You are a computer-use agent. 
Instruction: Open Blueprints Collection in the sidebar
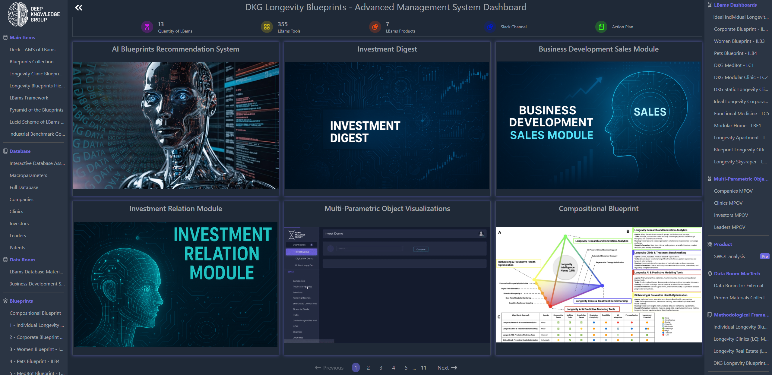31,62
